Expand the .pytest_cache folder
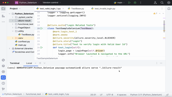The width and height of the screenshot is (172, 97). pyautogui.click(x=13, y=17)
